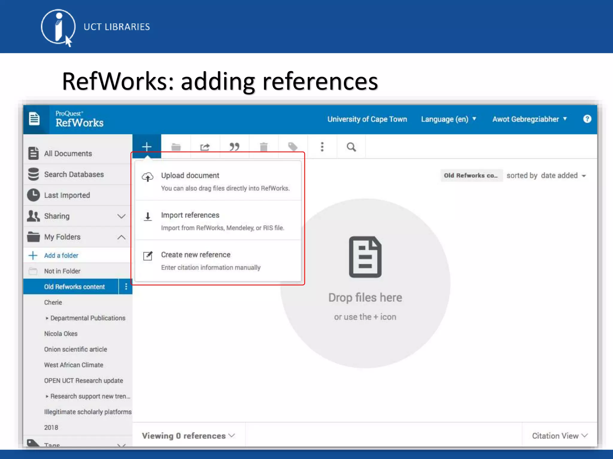Select the OPEN UCT Research update folder
This screenshot has width=613, height=459.
[84, 381]
